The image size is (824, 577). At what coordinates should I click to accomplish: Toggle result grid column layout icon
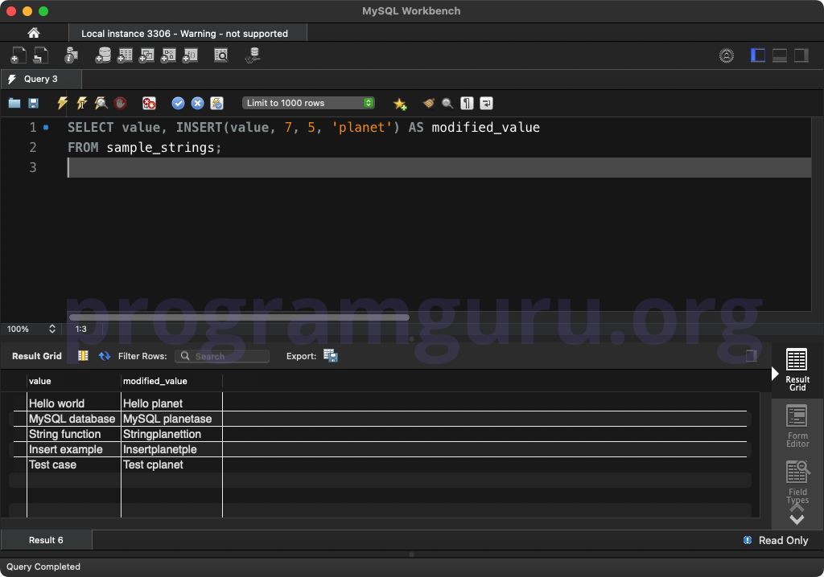click(x=83, y=356)
